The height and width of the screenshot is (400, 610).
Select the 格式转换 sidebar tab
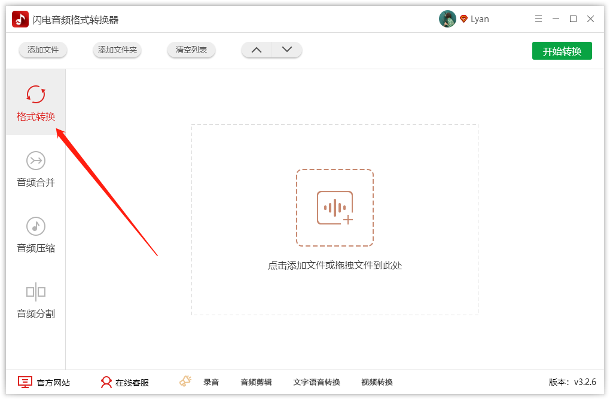36,103
